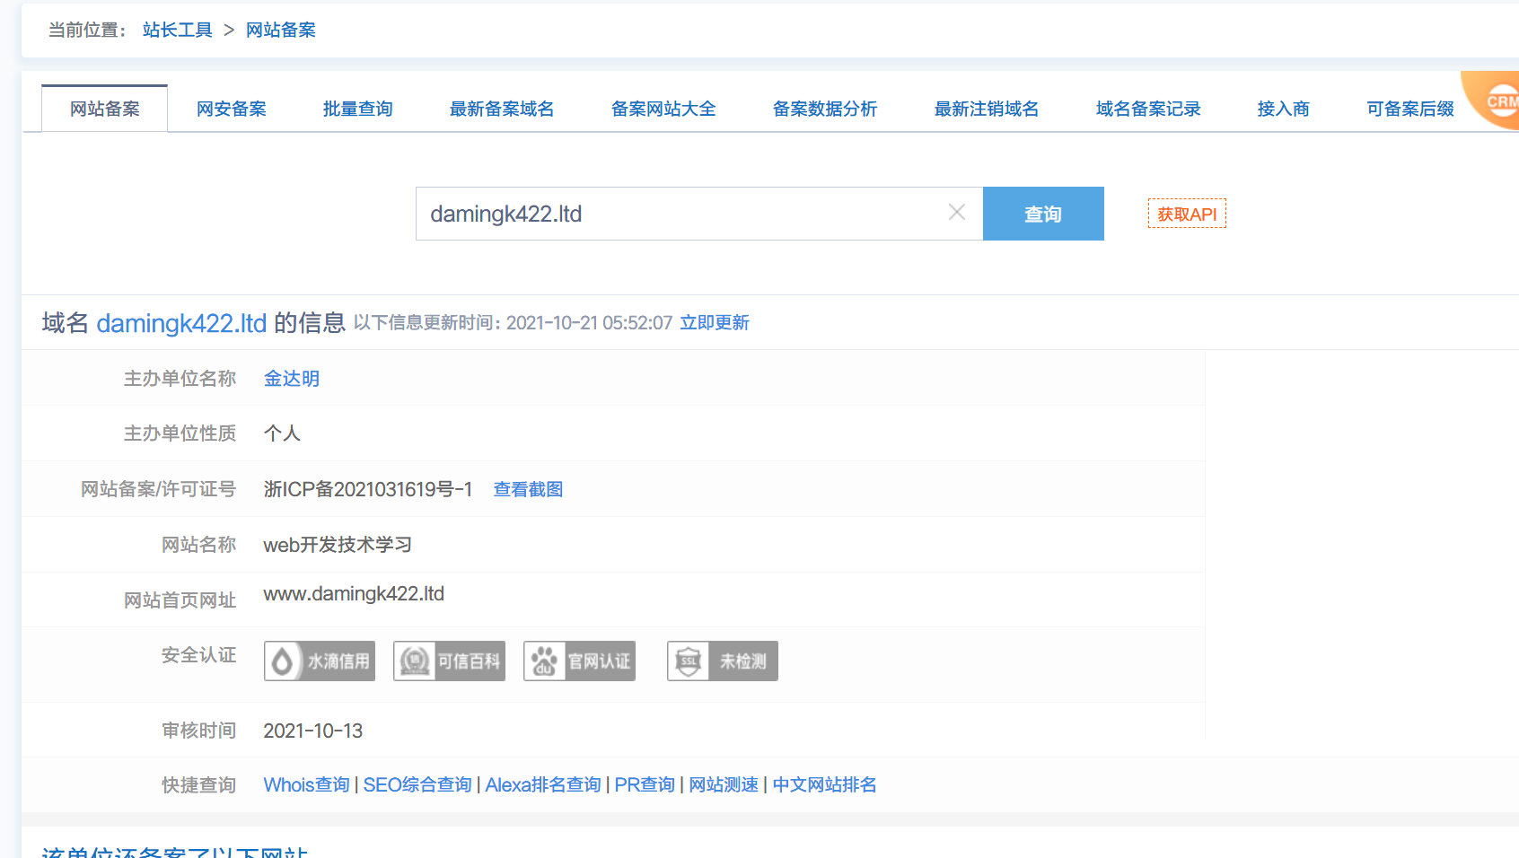The image size is (1519, 858).
Task: Open the Whois查询 quick link
Action: pos(306,784)
